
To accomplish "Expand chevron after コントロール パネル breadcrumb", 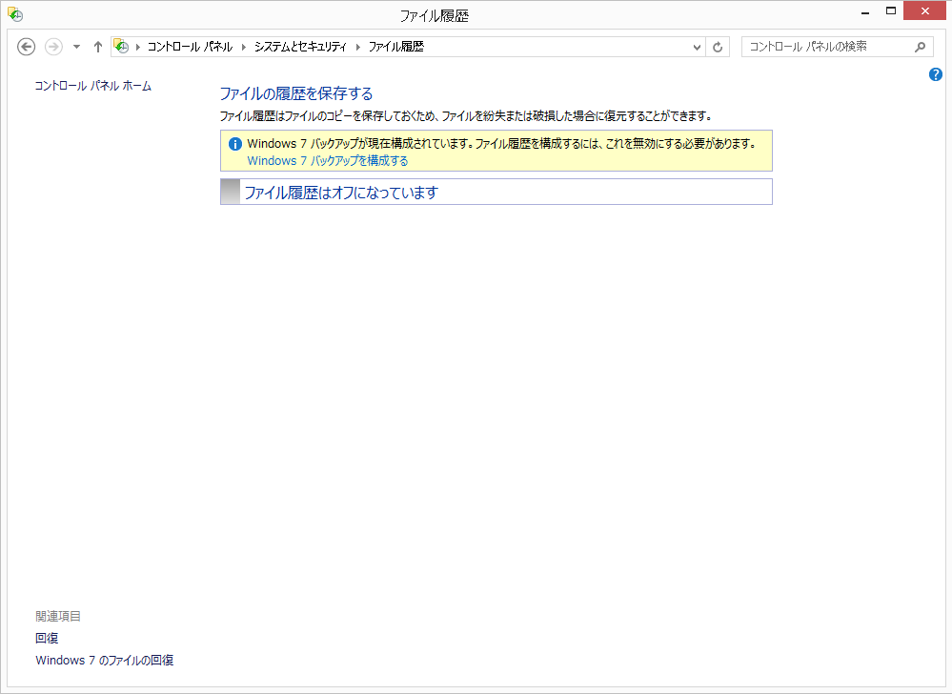I will (243, 47).
